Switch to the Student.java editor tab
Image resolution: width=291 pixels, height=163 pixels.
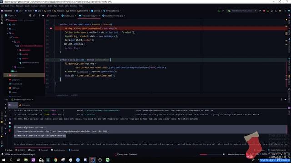pos(69,16)
